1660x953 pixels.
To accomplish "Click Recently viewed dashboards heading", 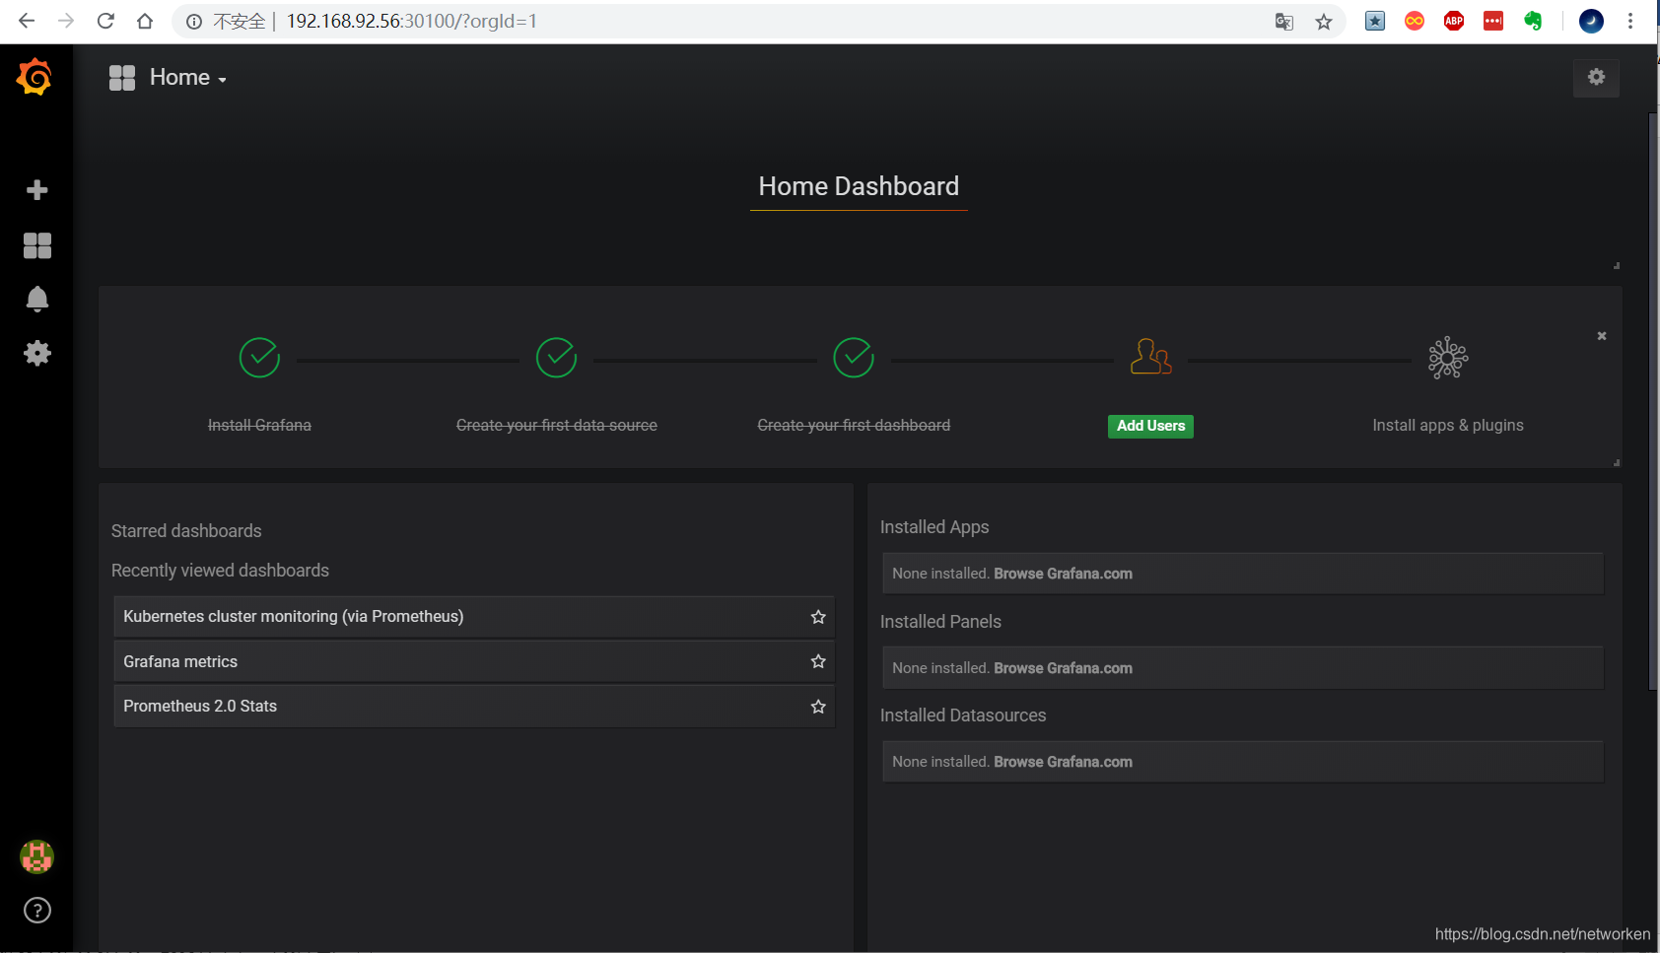I will tap(220, 571).
